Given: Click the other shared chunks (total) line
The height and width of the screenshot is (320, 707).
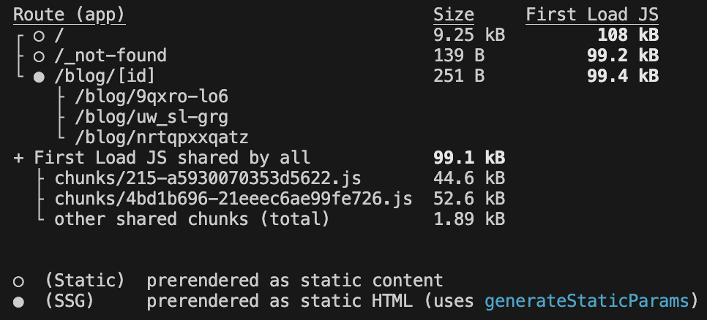Looking at the screenshot, I should click(x=192, y=219).
